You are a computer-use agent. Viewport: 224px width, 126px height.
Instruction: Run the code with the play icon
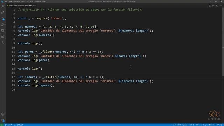tap(213, 6)
